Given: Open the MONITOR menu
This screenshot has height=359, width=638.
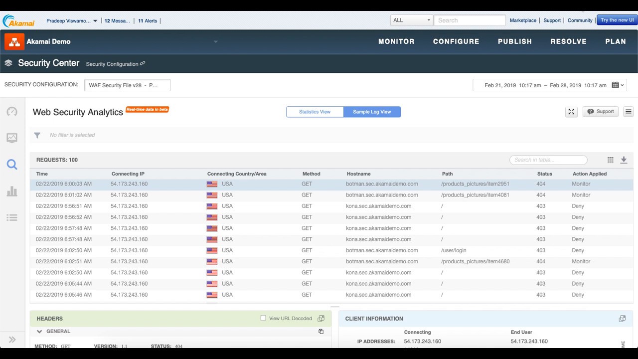Looking at the screenshot, I should (396, 41).
